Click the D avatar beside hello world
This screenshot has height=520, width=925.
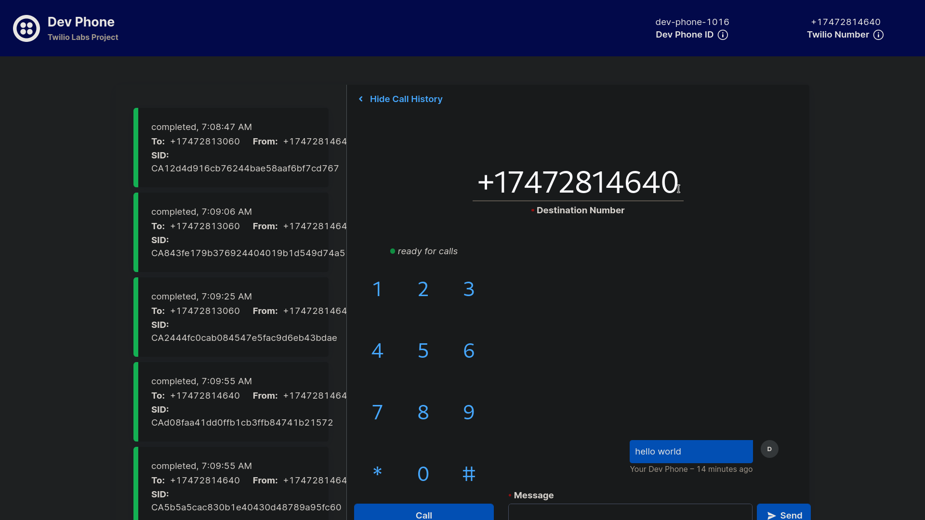tap(769, 449)
